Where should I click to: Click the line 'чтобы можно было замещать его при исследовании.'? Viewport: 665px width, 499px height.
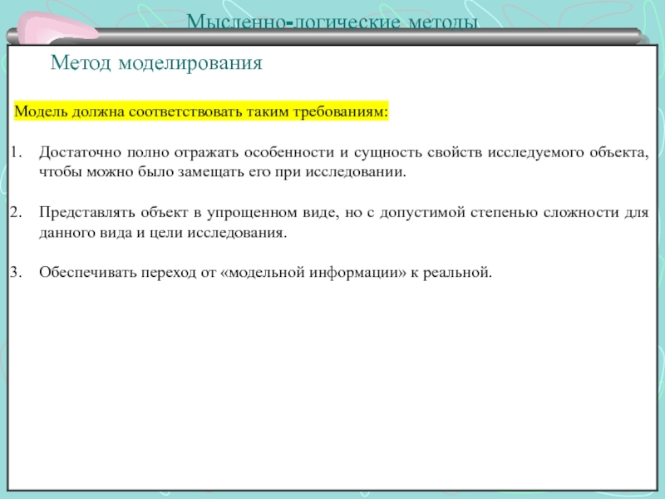click(223, 172)
